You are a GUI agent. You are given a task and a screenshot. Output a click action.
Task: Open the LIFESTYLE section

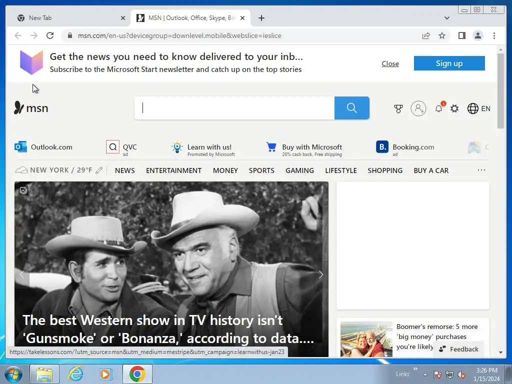341,170
